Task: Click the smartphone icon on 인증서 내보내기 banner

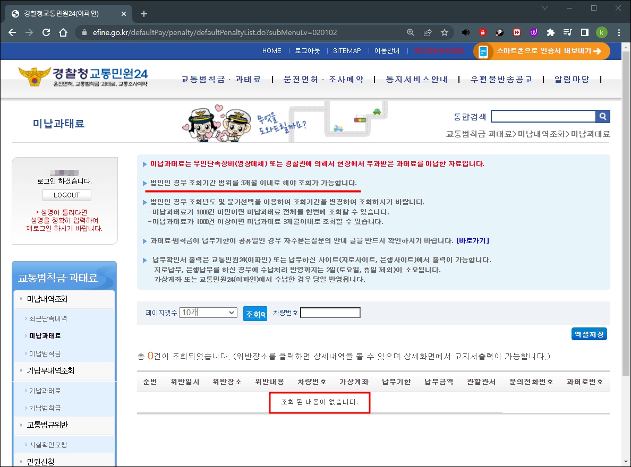Action: [483, 51]
